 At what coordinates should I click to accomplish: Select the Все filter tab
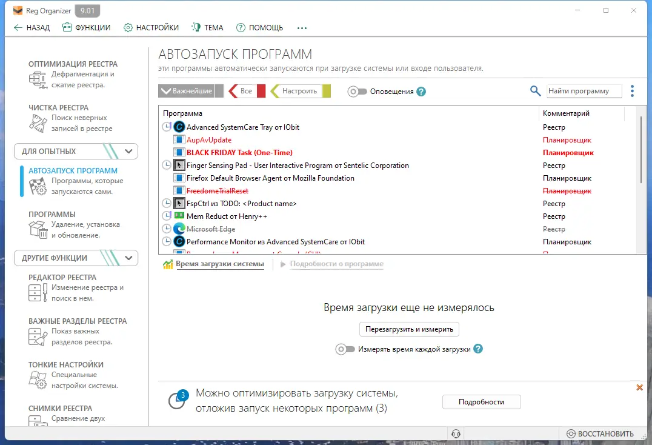point(247,91)
